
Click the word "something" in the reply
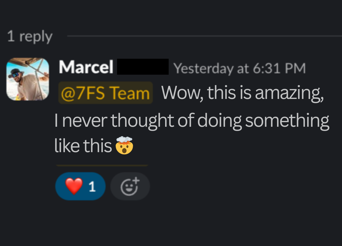pos(287,120)
